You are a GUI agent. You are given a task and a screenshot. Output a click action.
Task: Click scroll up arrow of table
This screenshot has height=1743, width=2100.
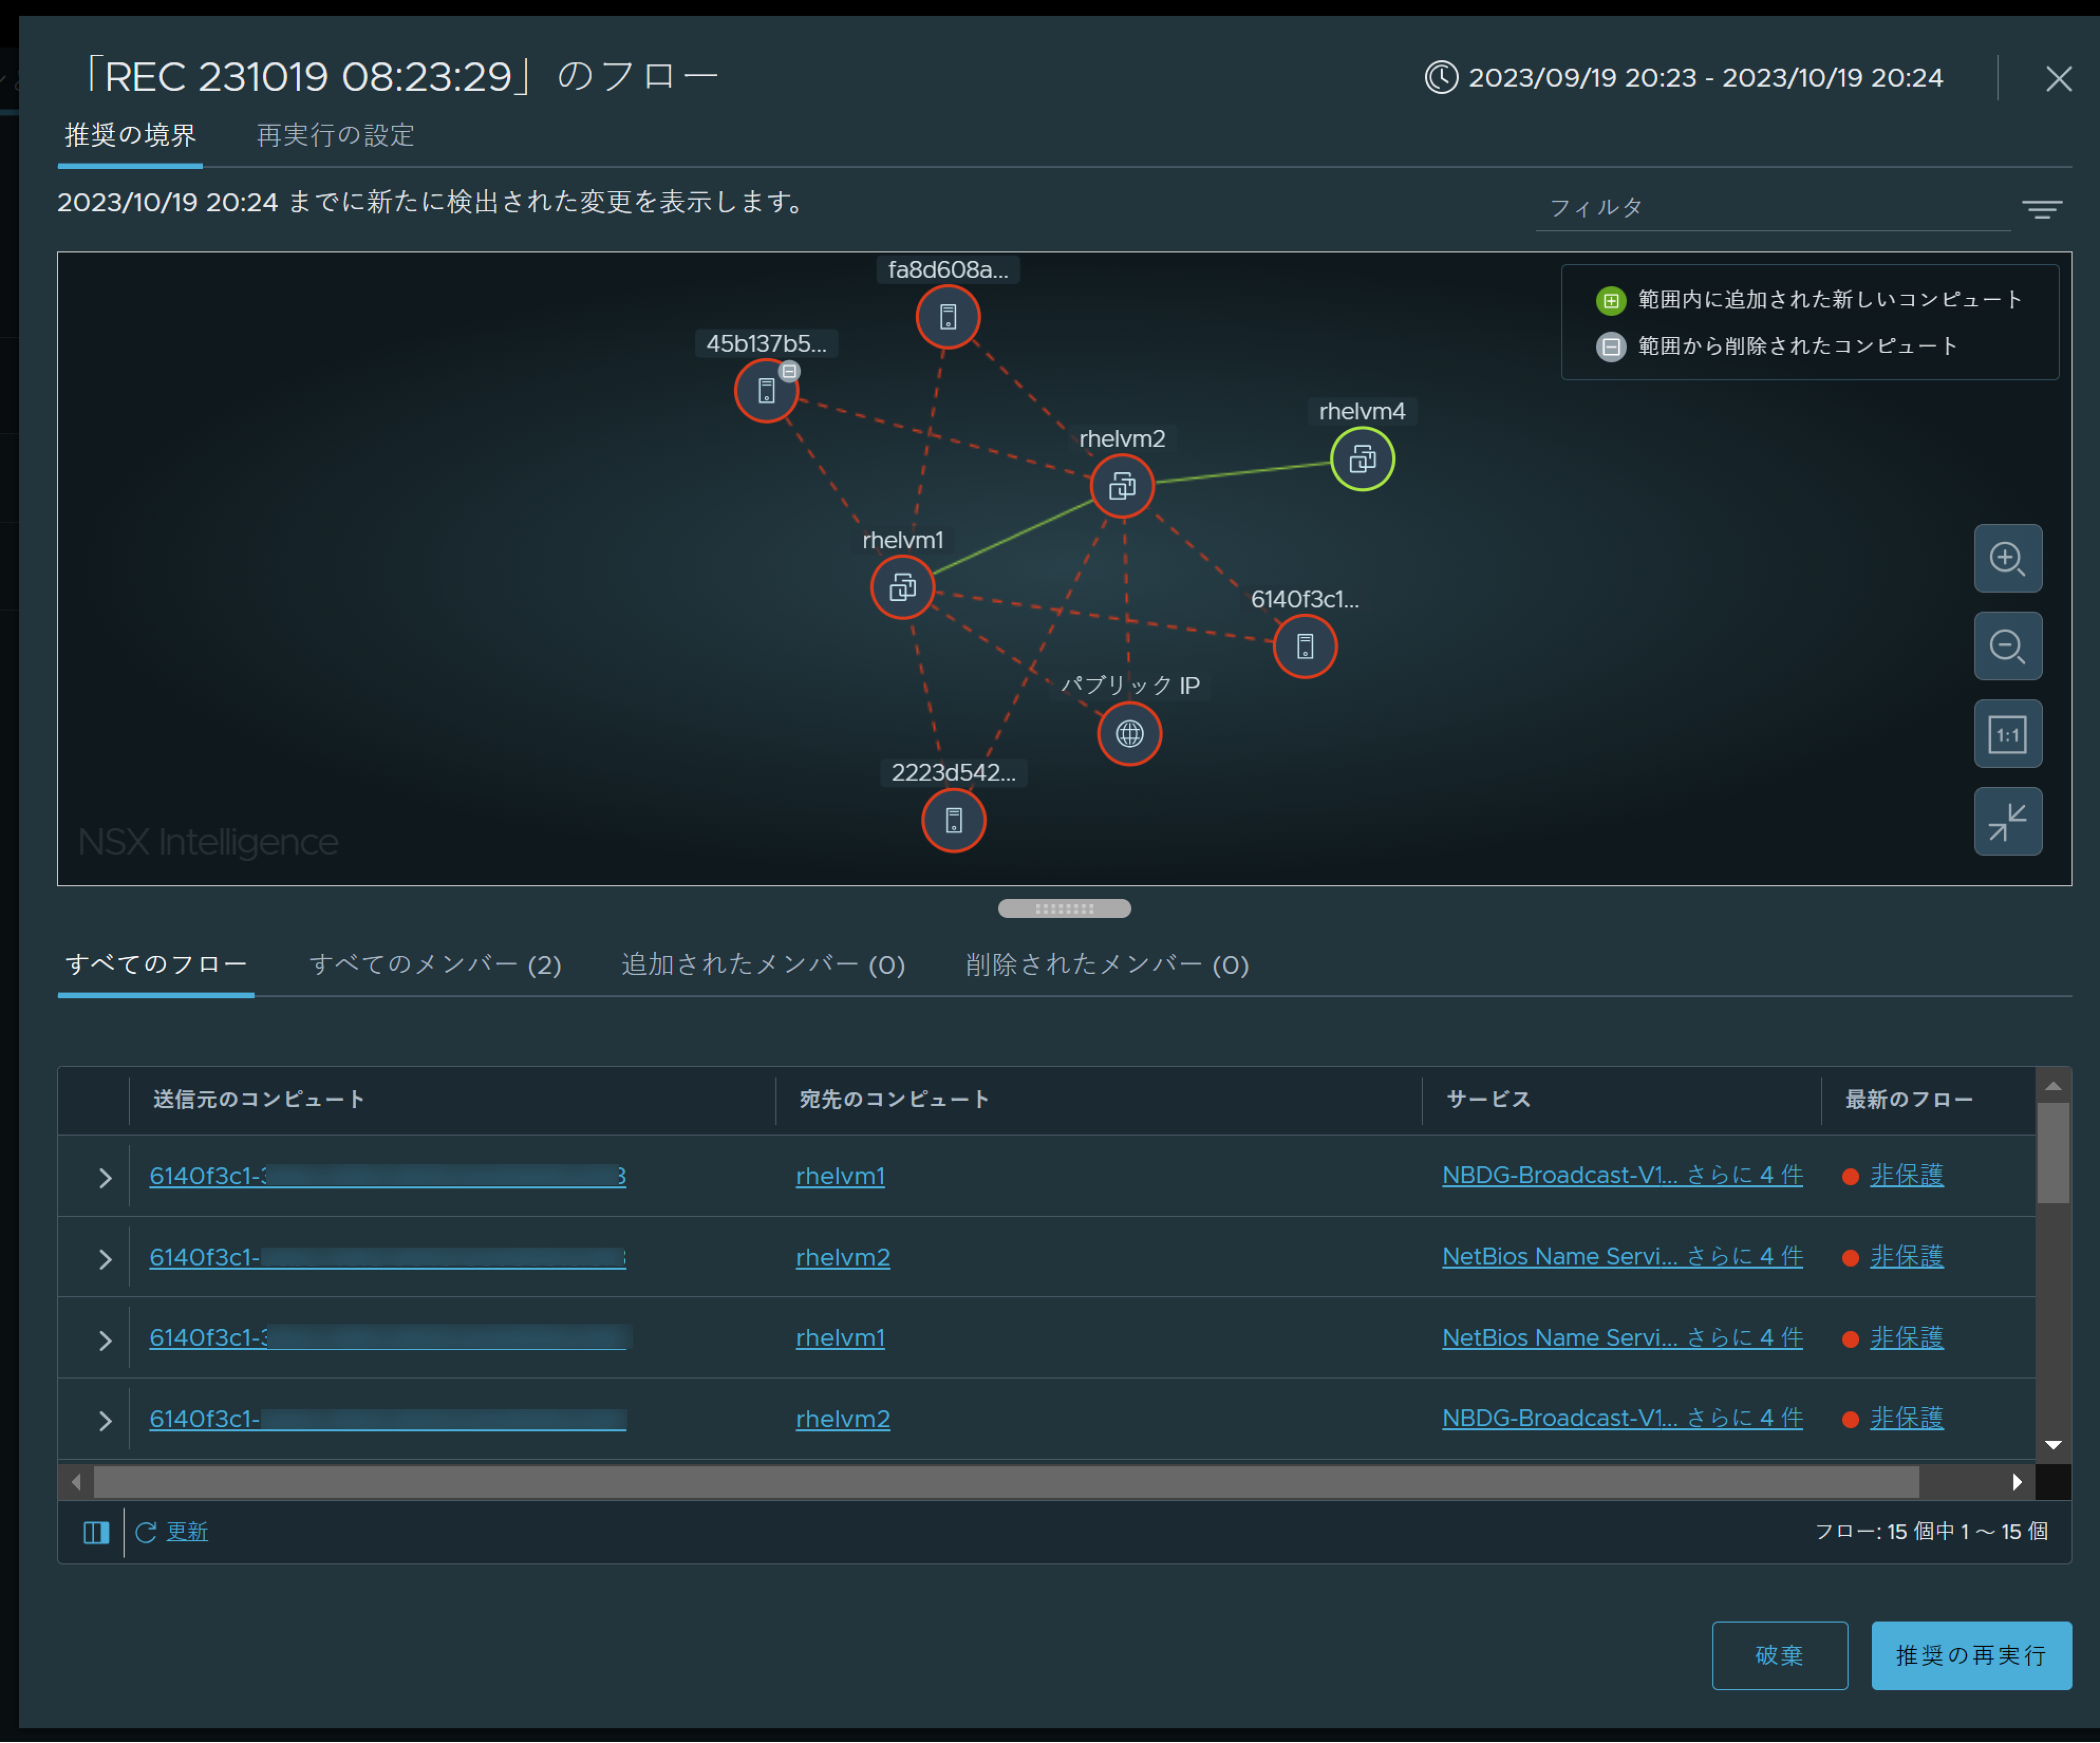2053,1086
